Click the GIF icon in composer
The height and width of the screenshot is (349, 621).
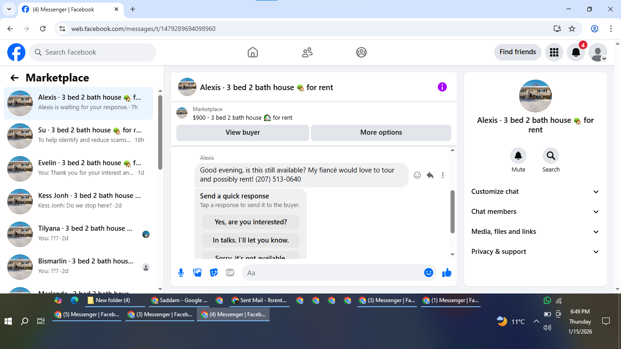point(230,273)
